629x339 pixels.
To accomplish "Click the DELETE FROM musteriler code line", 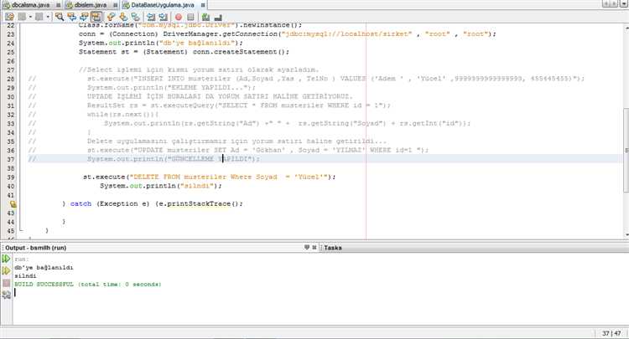I will tap(210, 177).
